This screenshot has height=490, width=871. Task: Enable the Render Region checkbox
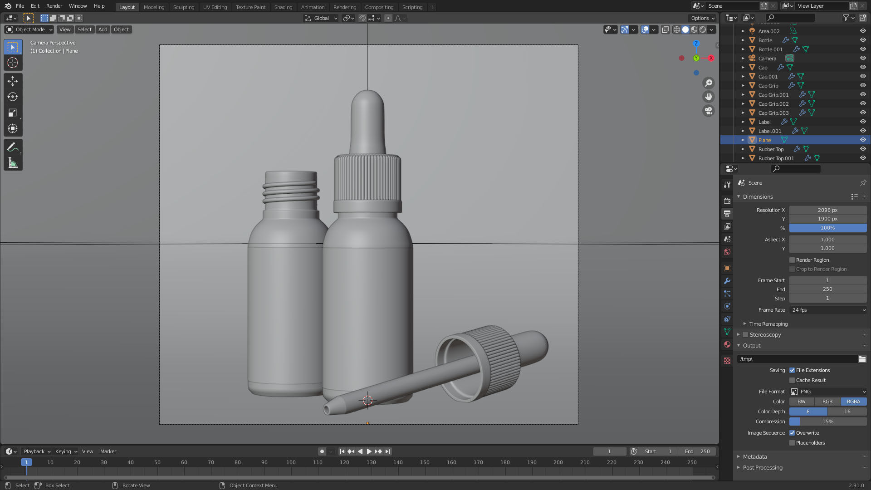[x=792, y=260]
